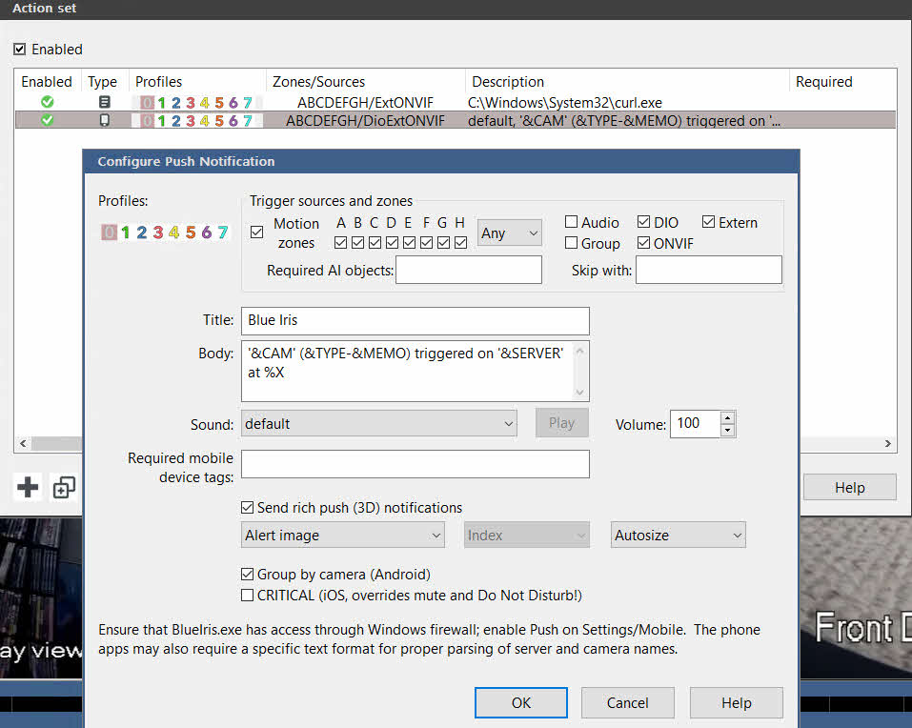Click the action list's right scroll arrow
This screenshot has height=728, width=912.
pos(888,444)
